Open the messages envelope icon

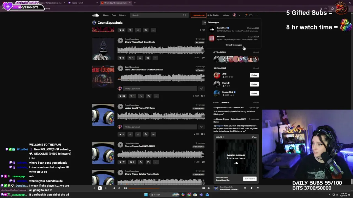coord(251,15)
